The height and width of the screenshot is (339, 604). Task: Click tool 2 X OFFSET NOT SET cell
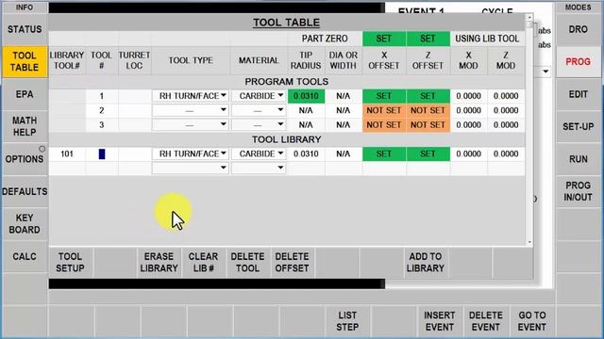pos(384,110)
